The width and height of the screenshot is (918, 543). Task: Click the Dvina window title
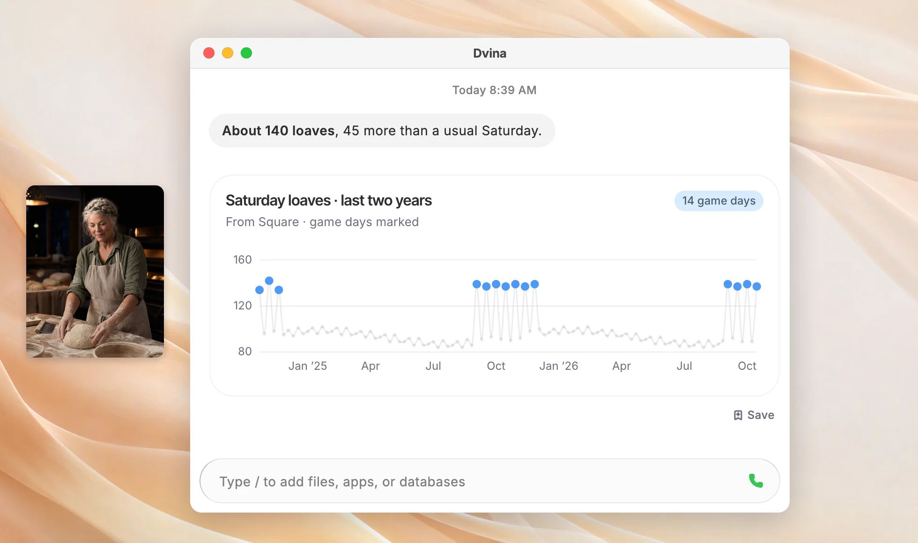point(489,53)
